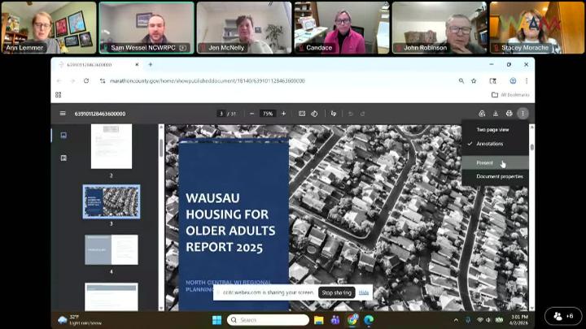Select John Robinson's video tile
Screen dimensions: 586x329
pyautogui.click(x=439, y=28)
